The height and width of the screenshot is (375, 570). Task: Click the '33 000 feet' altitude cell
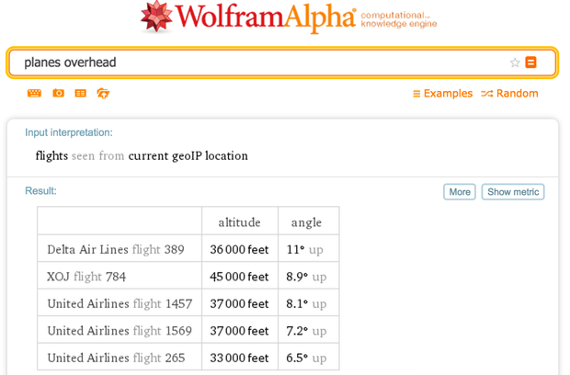pyautogui.click(x=240, y=357)
